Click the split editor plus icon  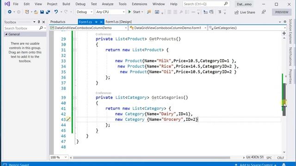click(284, 34)
